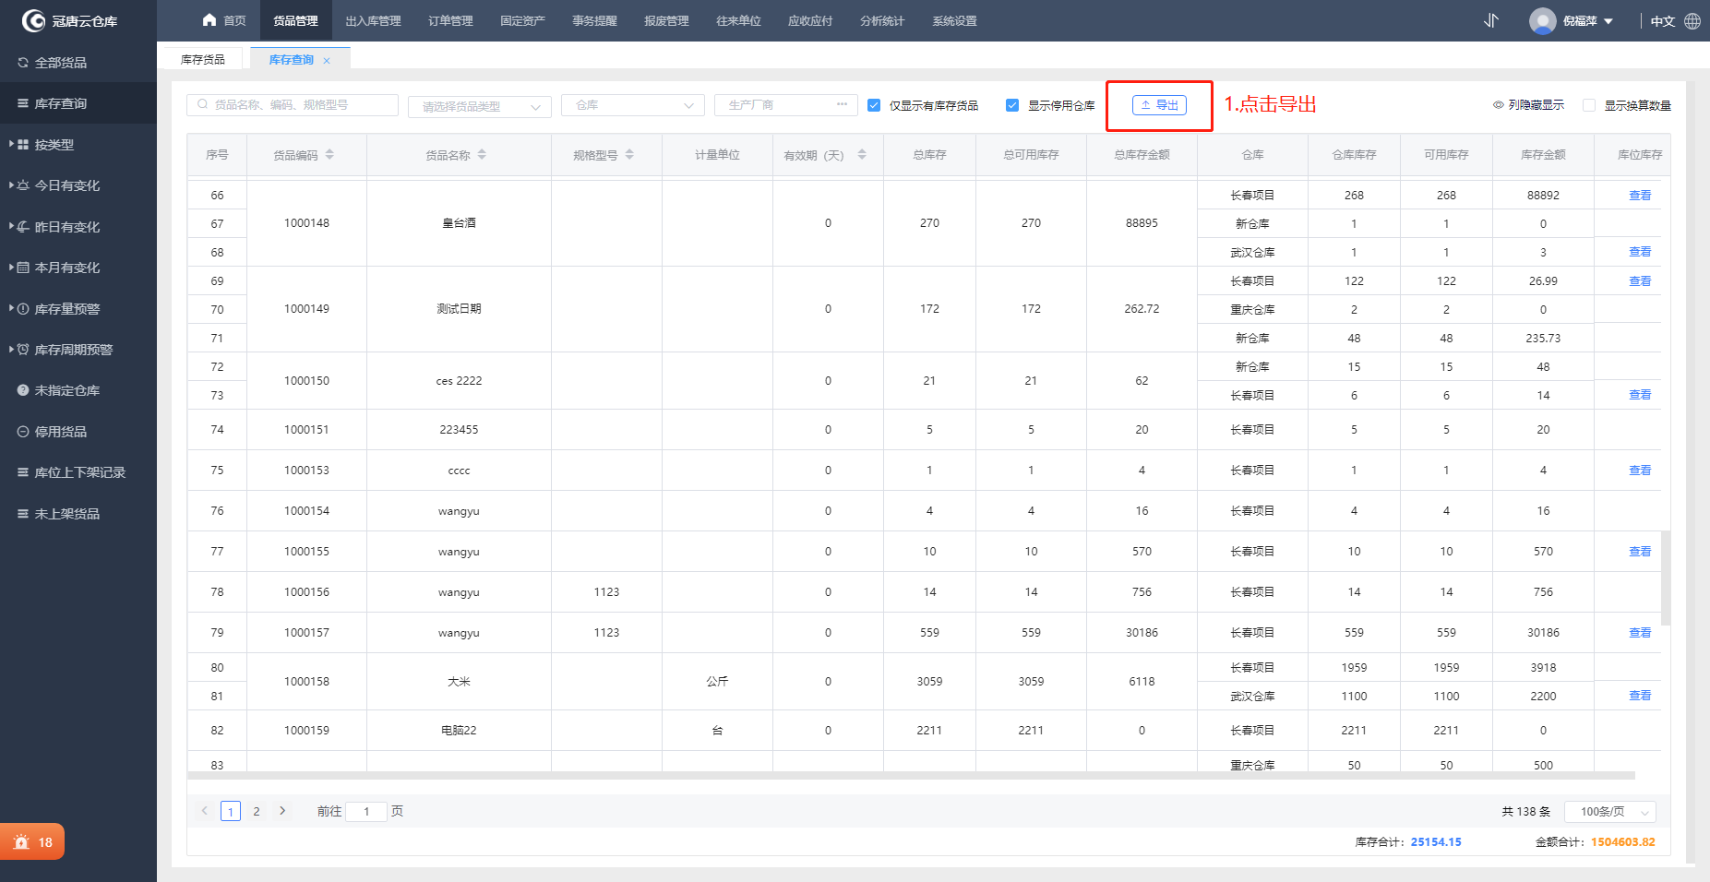The image size is (1710, 882).
Task: Open 分析统计 menu
Action: 882,20
